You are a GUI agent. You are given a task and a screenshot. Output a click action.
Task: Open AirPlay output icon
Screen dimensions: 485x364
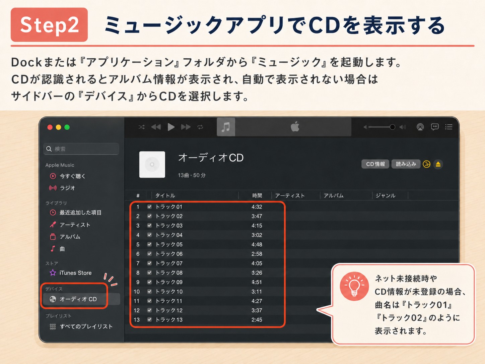420,127
